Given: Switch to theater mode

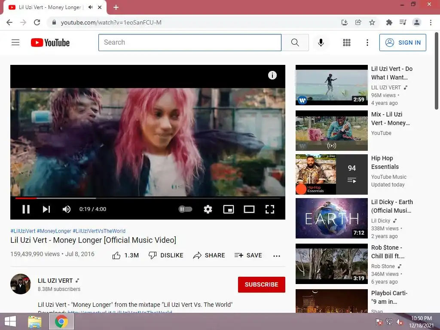Looking at the screenshot, I should point(249,209).
